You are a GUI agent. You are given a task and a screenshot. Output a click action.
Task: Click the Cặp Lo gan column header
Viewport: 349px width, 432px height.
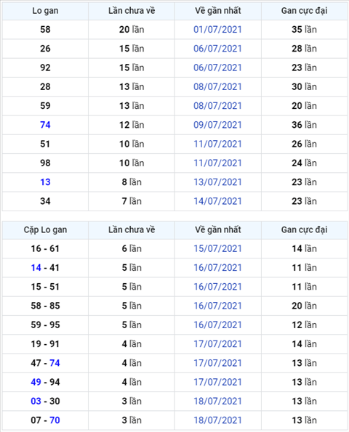click(x=45, y=229)
